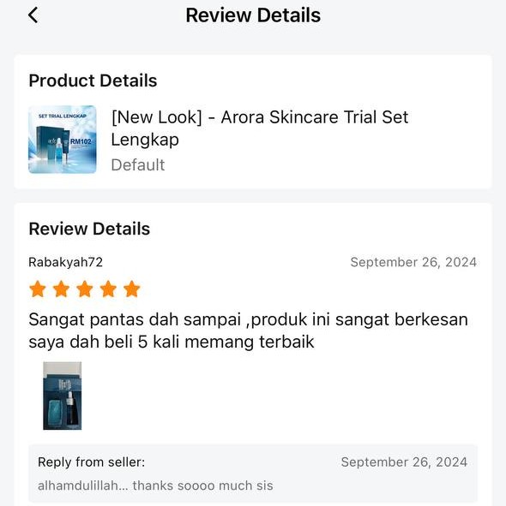The image size is (506, 506).
Task: Select the review text about fast delivery
Action: pos(248,330)
